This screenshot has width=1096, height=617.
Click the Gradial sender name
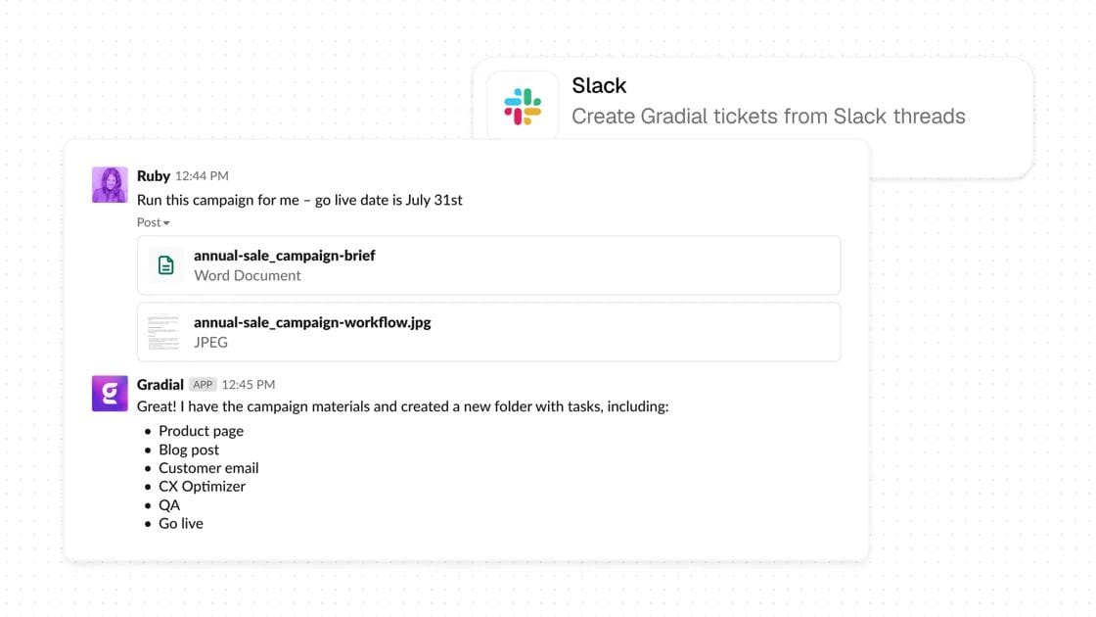(160, 384)
